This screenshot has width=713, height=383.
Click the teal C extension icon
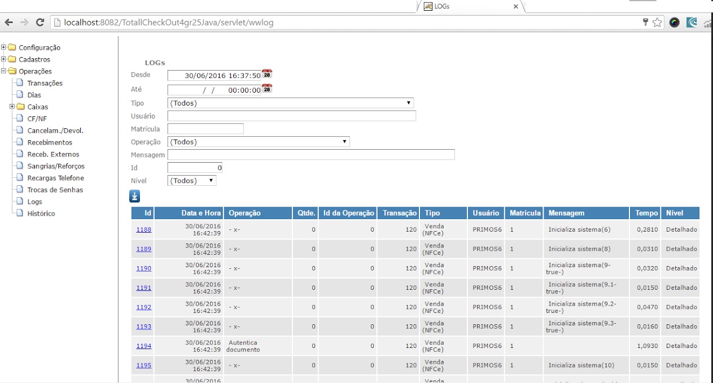pyautogui.click(x=692, y=23)
